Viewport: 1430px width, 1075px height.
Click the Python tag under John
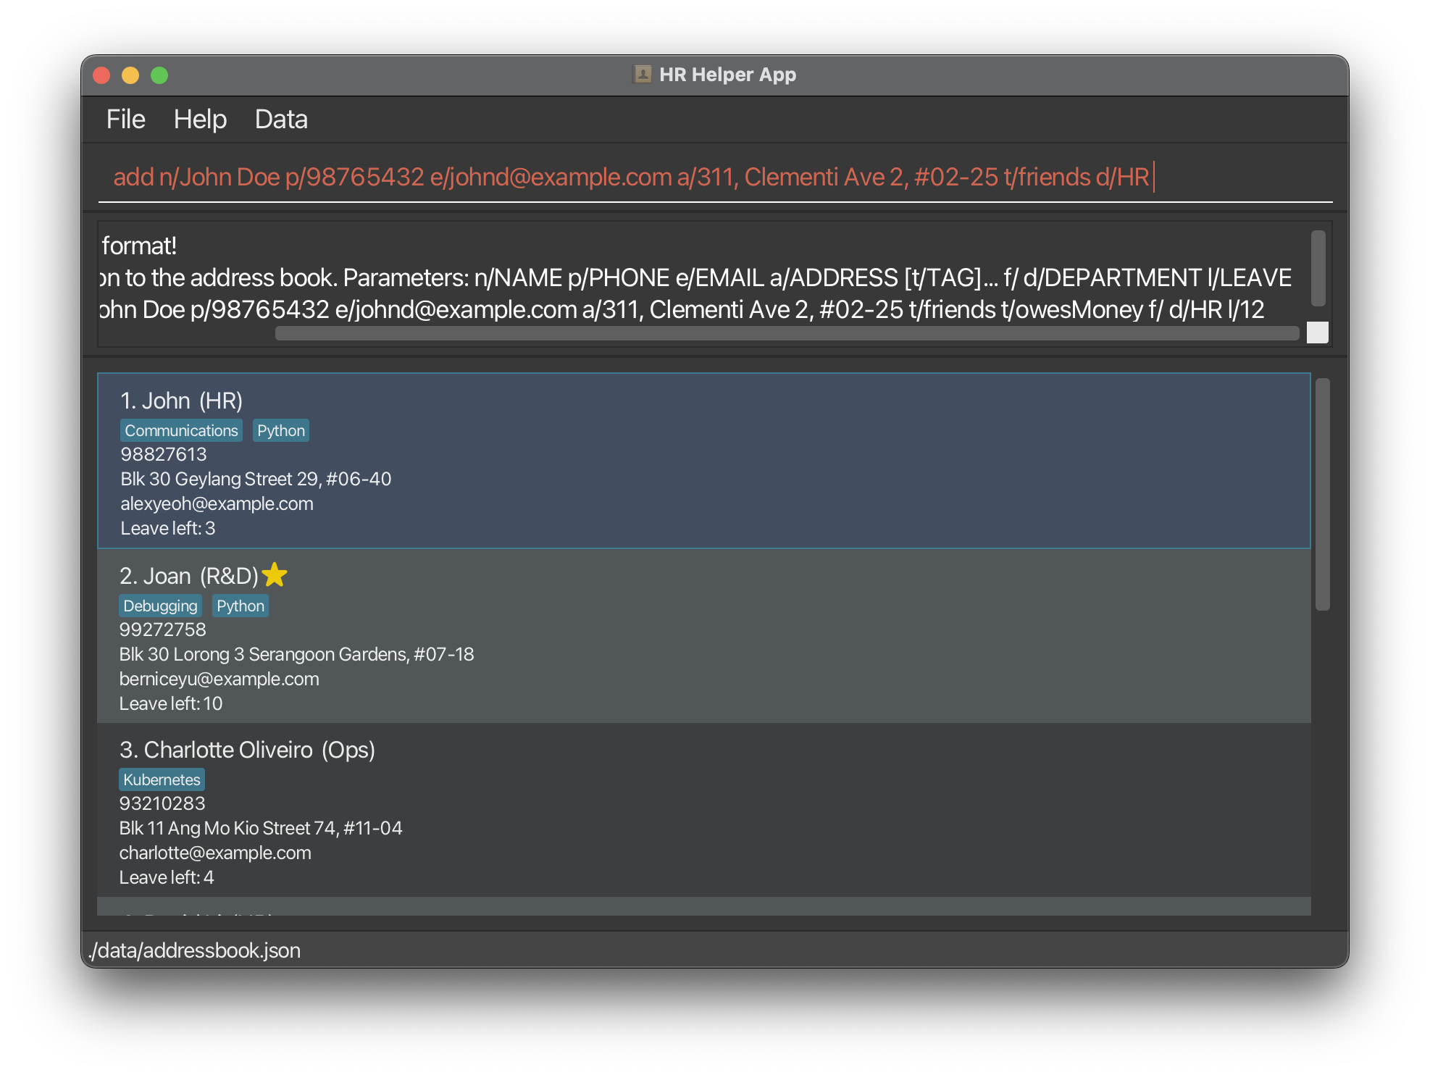point(281,431)
